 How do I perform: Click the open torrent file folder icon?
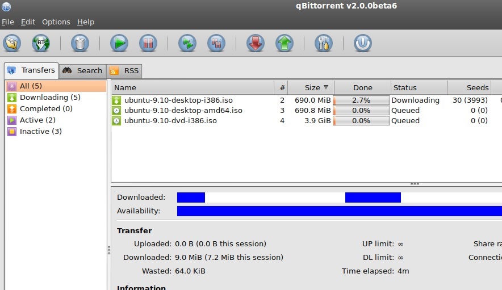pyautogui.click(x=12, y=43)
